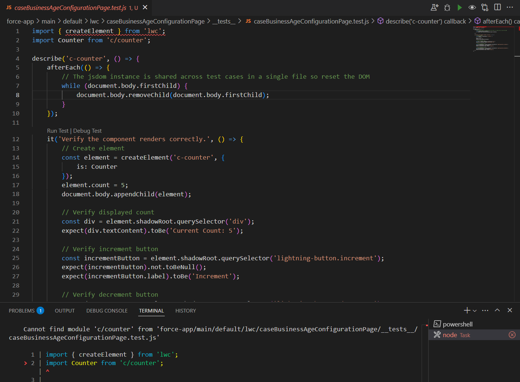Click 'element.count = 5' on line 17

[93, 185]
